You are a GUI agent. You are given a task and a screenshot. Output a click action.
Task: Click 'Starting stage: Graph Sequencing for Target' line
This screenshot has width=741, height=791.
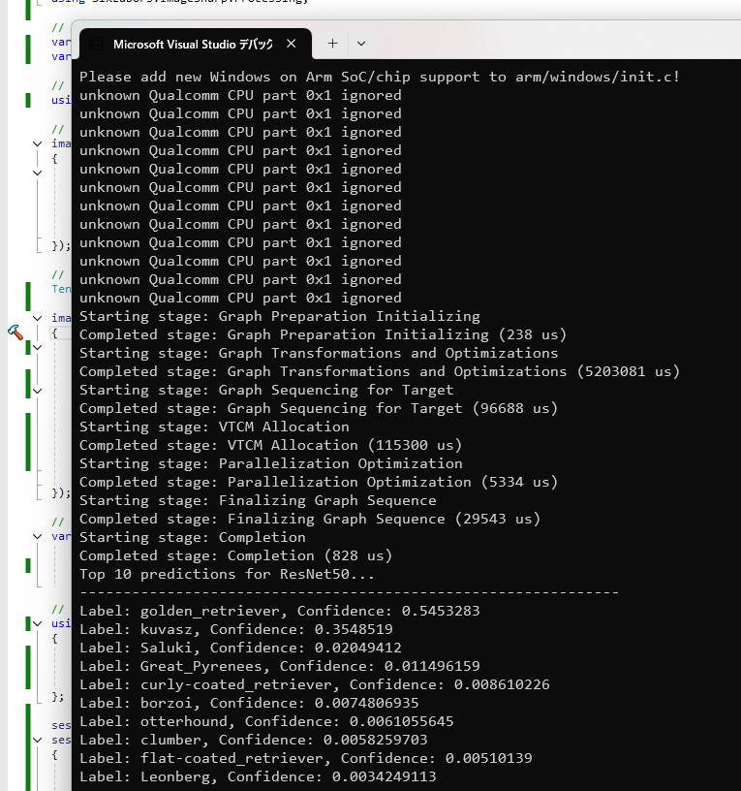pos(266,390)
